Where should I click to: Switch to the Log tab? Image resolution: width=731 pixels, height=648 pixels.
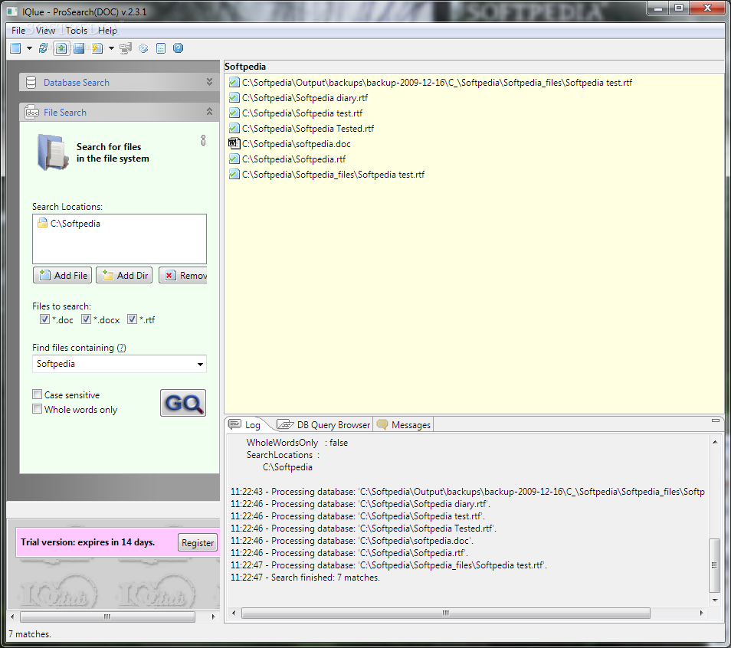click(245, 424)
